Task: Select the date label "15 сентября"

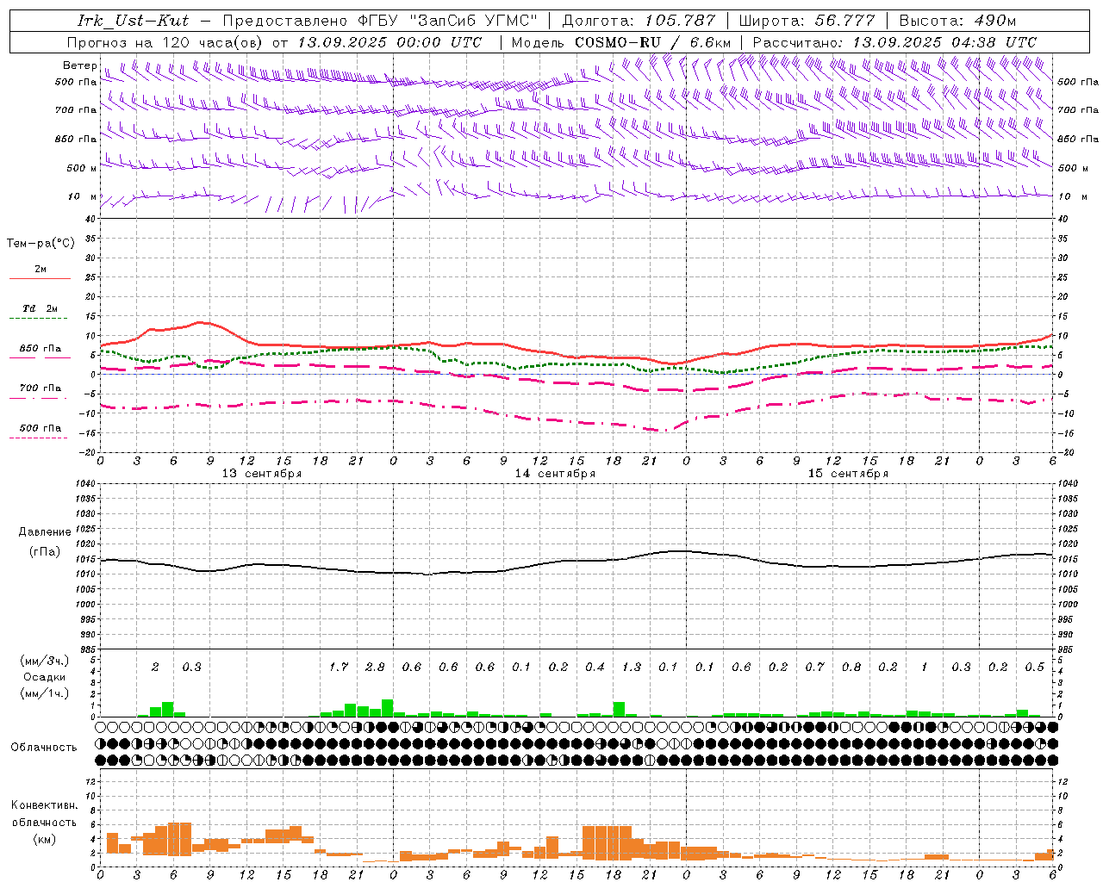Action: 848,474
